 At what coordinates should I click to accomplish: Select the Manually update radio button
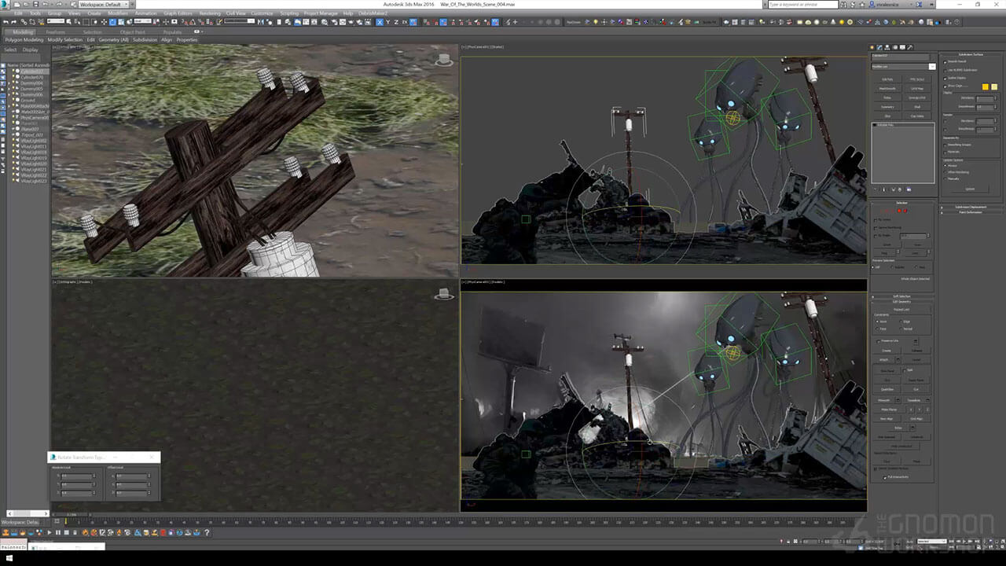945,178
